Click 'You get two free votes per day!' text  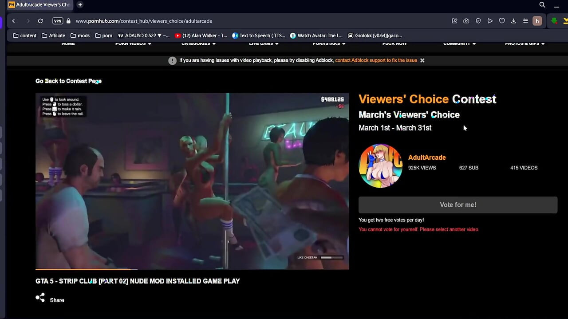[x=391, y=220]
